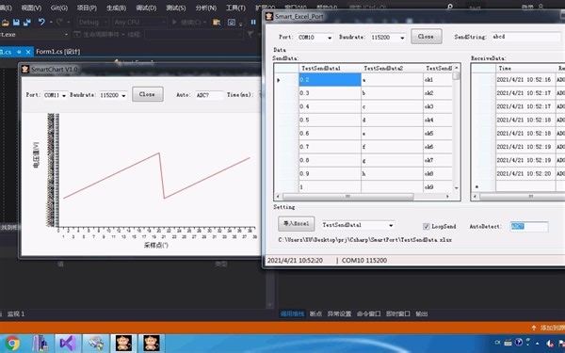Image resolution: width=565 pixels, height=353 pixels.
Task: Click the taskbar icon next to Chrome
Action: click(x=40, y=343)
